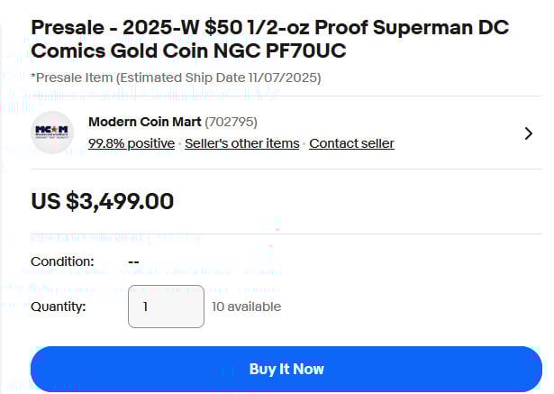
Task: Click the Modern Coin Mart seller logo
Action: click(52, 133)
